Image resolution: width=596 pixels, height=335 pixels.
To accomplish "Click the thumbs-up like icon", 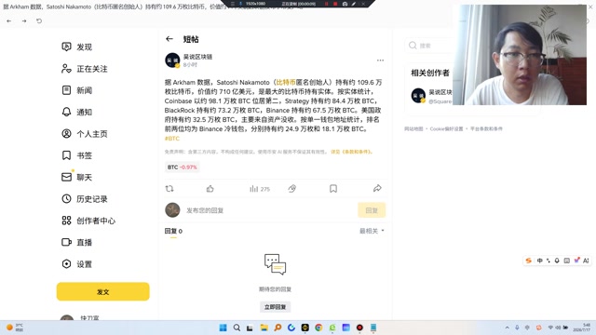I will click(x=210, y=188).
